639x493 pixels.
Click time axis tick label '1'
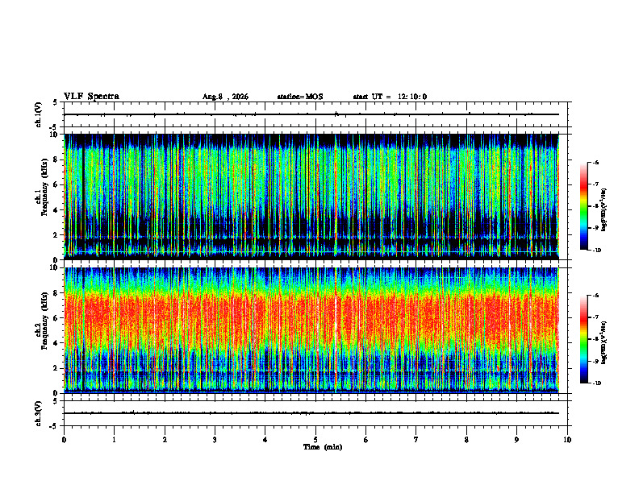point(114,440)
